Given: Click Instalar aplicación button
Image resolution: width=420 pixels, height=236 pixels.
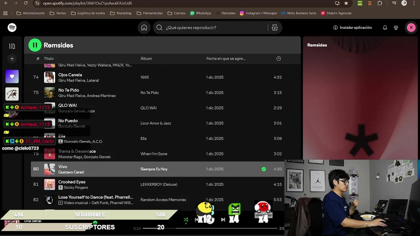Looking at the screenshot, I should (x=352, y=28).
